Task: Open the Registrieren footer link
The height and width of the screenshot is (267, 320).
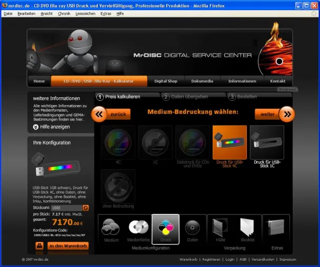Action: coord(211,260)
